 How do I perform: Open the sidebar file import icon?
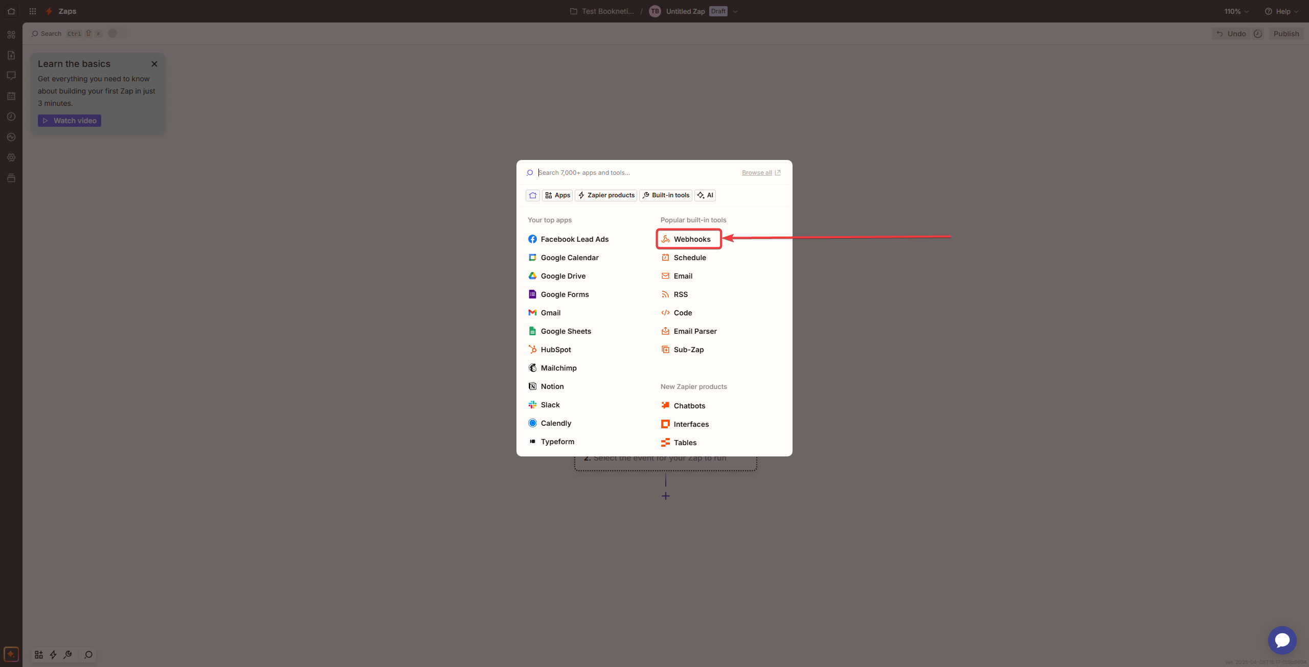[x=11, y=55]
